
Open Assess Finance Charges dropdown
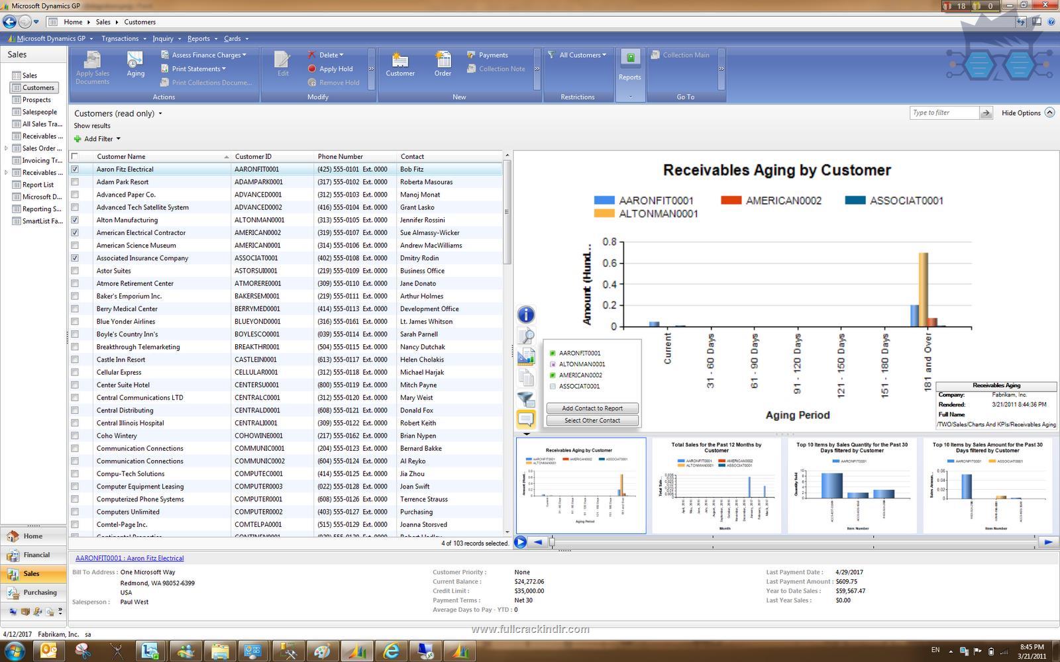pyautogui.click(x=204, y=55)
